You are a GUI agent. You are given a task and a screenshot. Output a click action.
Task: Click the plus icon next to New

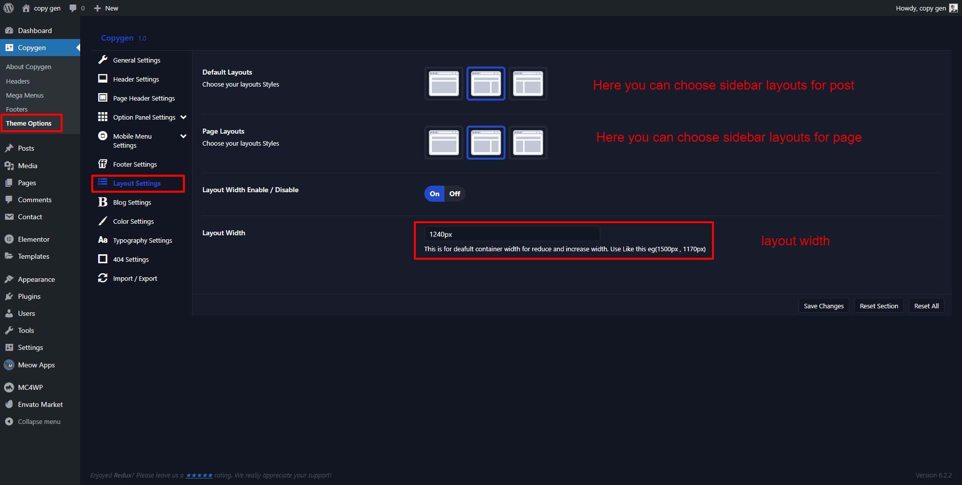click(97, 8)
